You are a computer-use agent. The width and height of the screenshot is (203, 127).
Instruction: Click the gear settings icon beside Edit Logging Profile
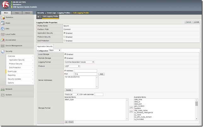(38, 16)
